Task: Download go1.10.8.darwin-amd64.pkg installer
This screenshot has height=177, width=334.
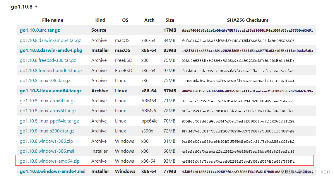Action: pyautogui.click(x=51, y=50)
